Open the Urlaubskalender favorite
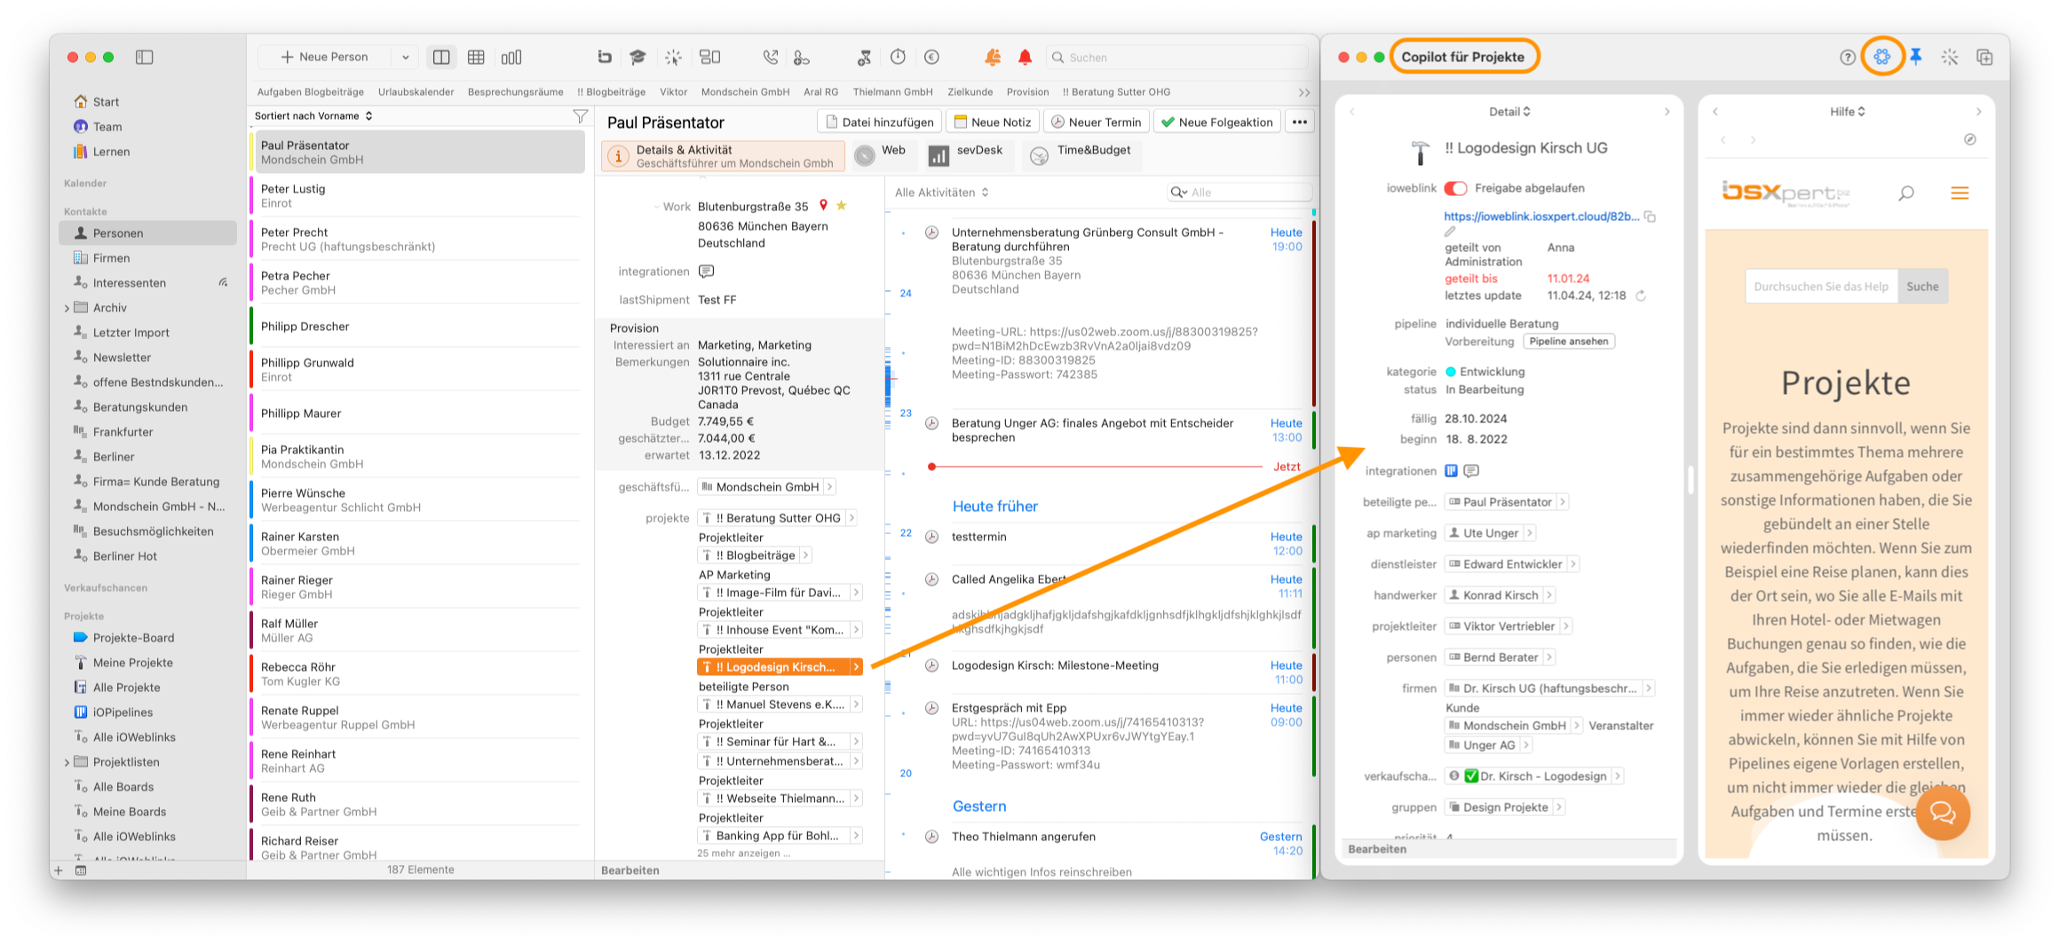The image size is (2059, 936). (x=416, y=91)
